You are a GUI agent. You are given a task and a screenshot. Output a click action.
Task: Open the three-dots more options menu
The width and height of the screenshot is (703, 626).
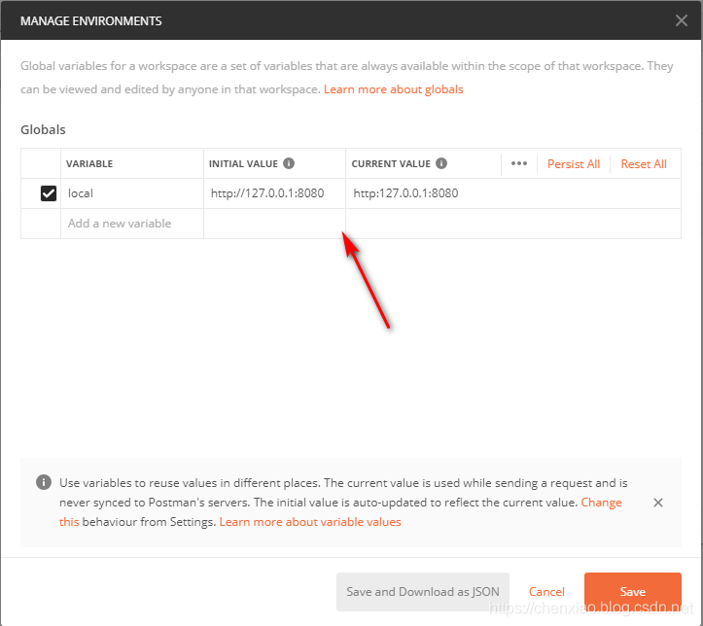pos(518,163)
